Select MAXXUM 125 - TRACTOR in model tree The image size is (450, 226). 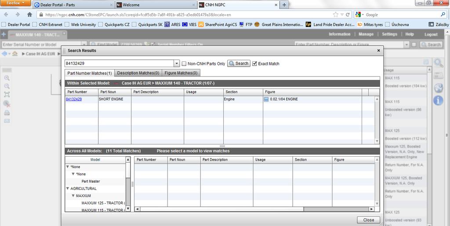(x=103, y=203)
